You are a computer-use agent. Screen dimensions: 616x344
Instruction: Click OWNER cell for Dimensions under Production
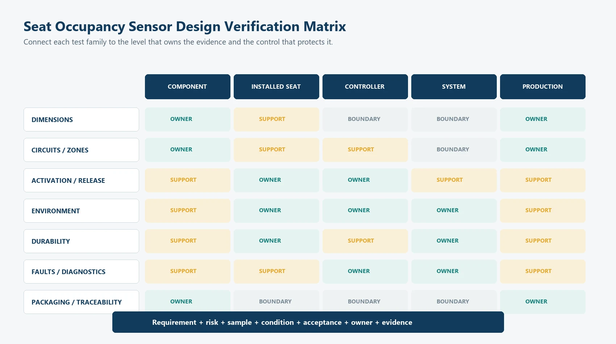click(543, 119)
